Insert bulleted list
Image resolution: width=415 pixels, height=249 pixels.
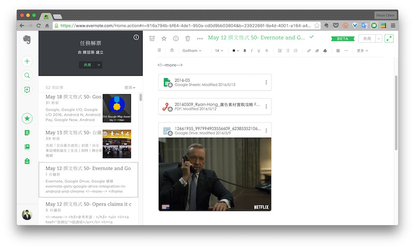pos(288,51)
